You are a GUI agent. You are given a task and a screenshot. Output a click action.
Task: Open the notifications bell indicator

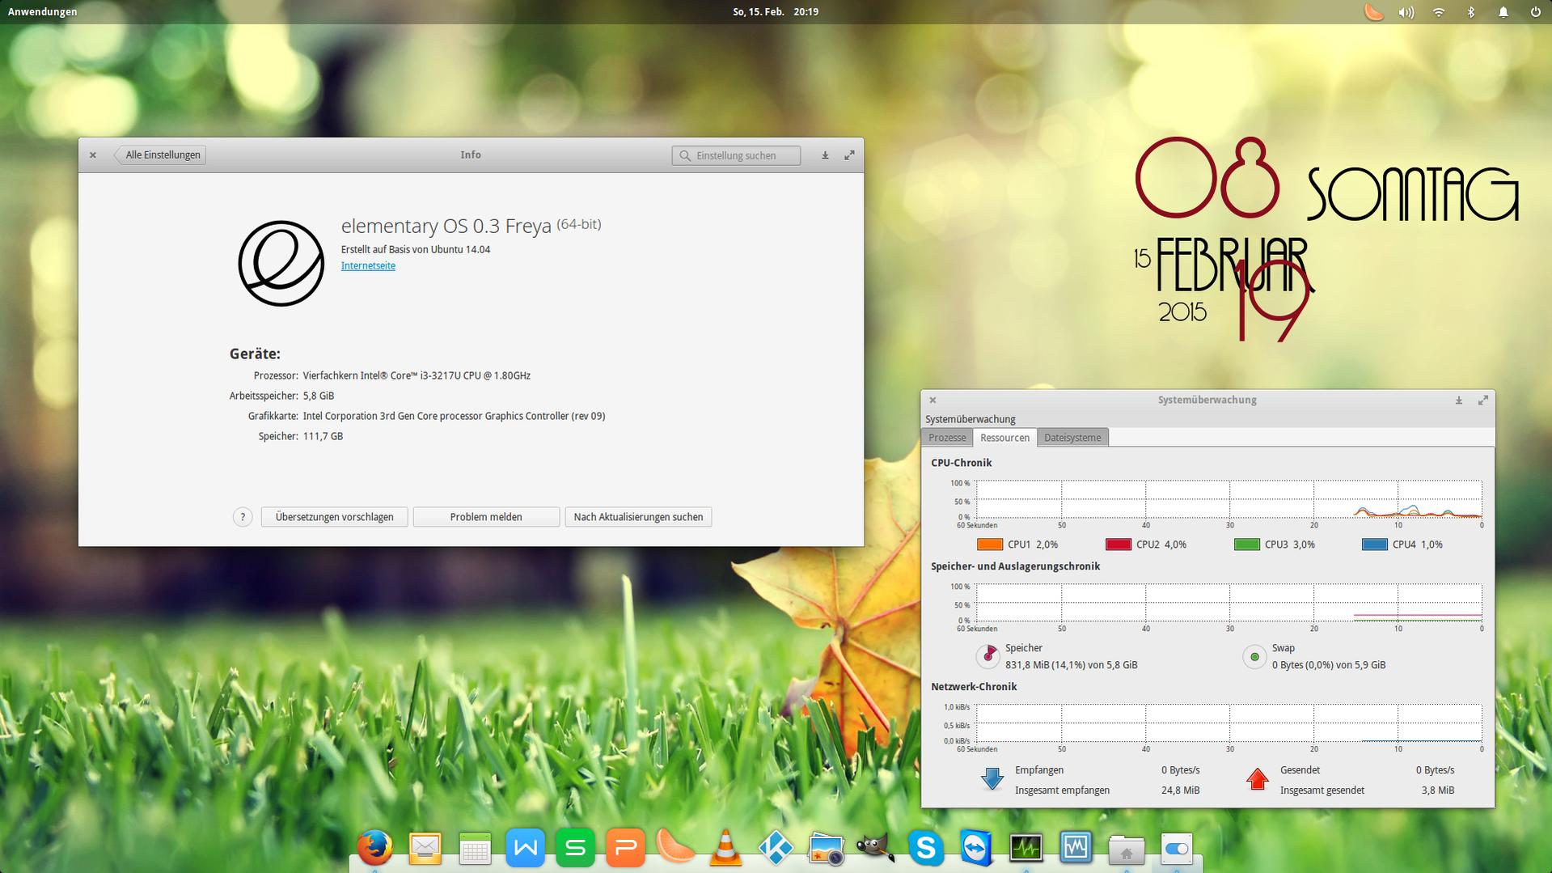1503,12
